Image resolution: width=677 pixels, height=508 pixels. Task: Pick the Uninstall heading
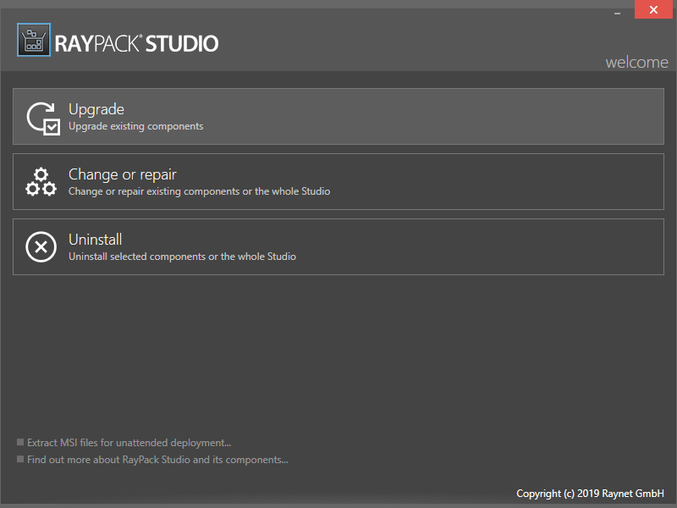point(96,240)
